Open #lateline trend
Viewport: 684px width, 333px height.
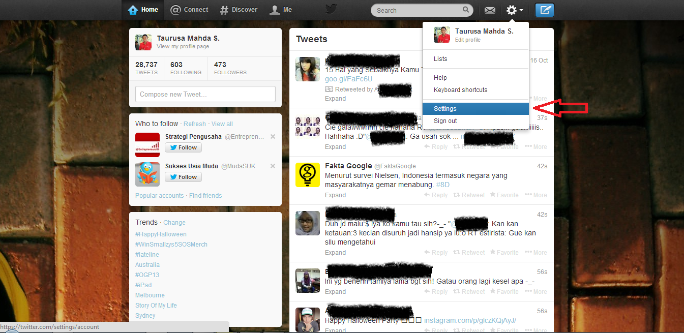click(147, 255)
